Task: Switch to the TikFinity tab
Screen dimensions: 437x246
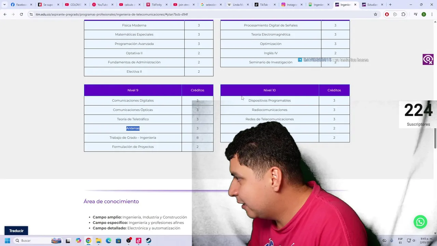Action: point(156,5)
